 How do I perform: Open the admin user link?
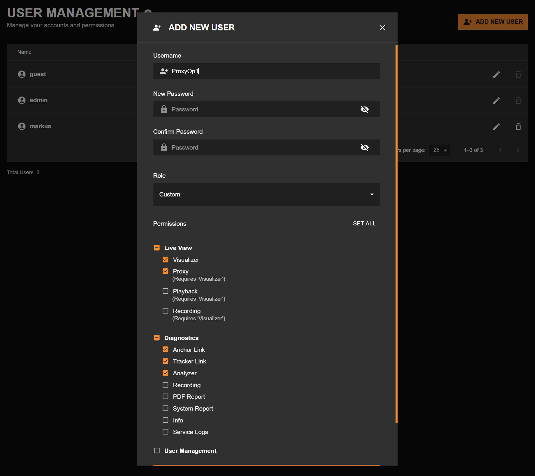38,100
